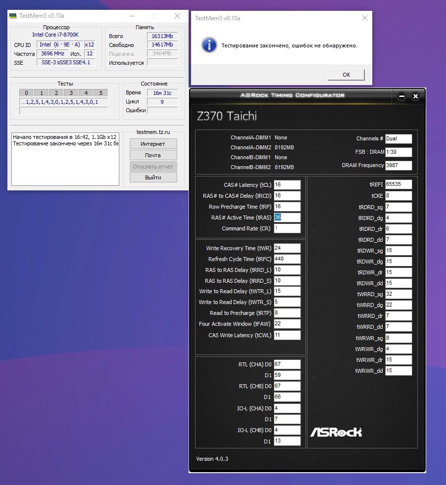Click the Command Rate (CR) field
This screenshot has height=485, width=446.
[287, 228]
